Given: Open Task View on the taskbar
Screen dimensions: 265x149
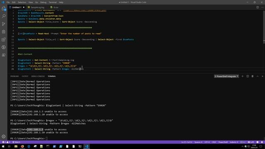Looking at the screenshot, I should 9,146.
